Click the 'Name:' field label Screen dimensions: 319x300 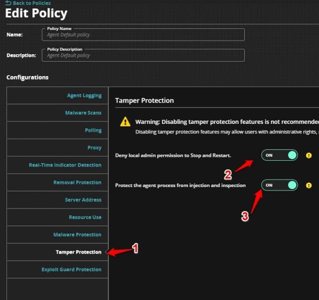14,35
